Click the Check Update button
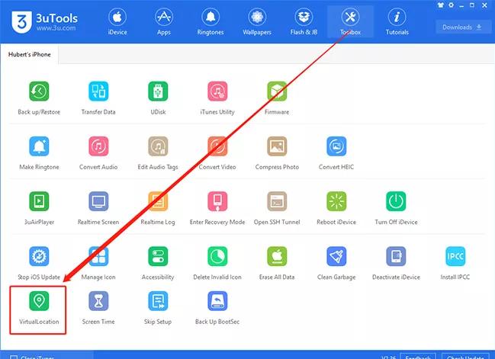Viewport: 495px width, 359px height. 465,357
